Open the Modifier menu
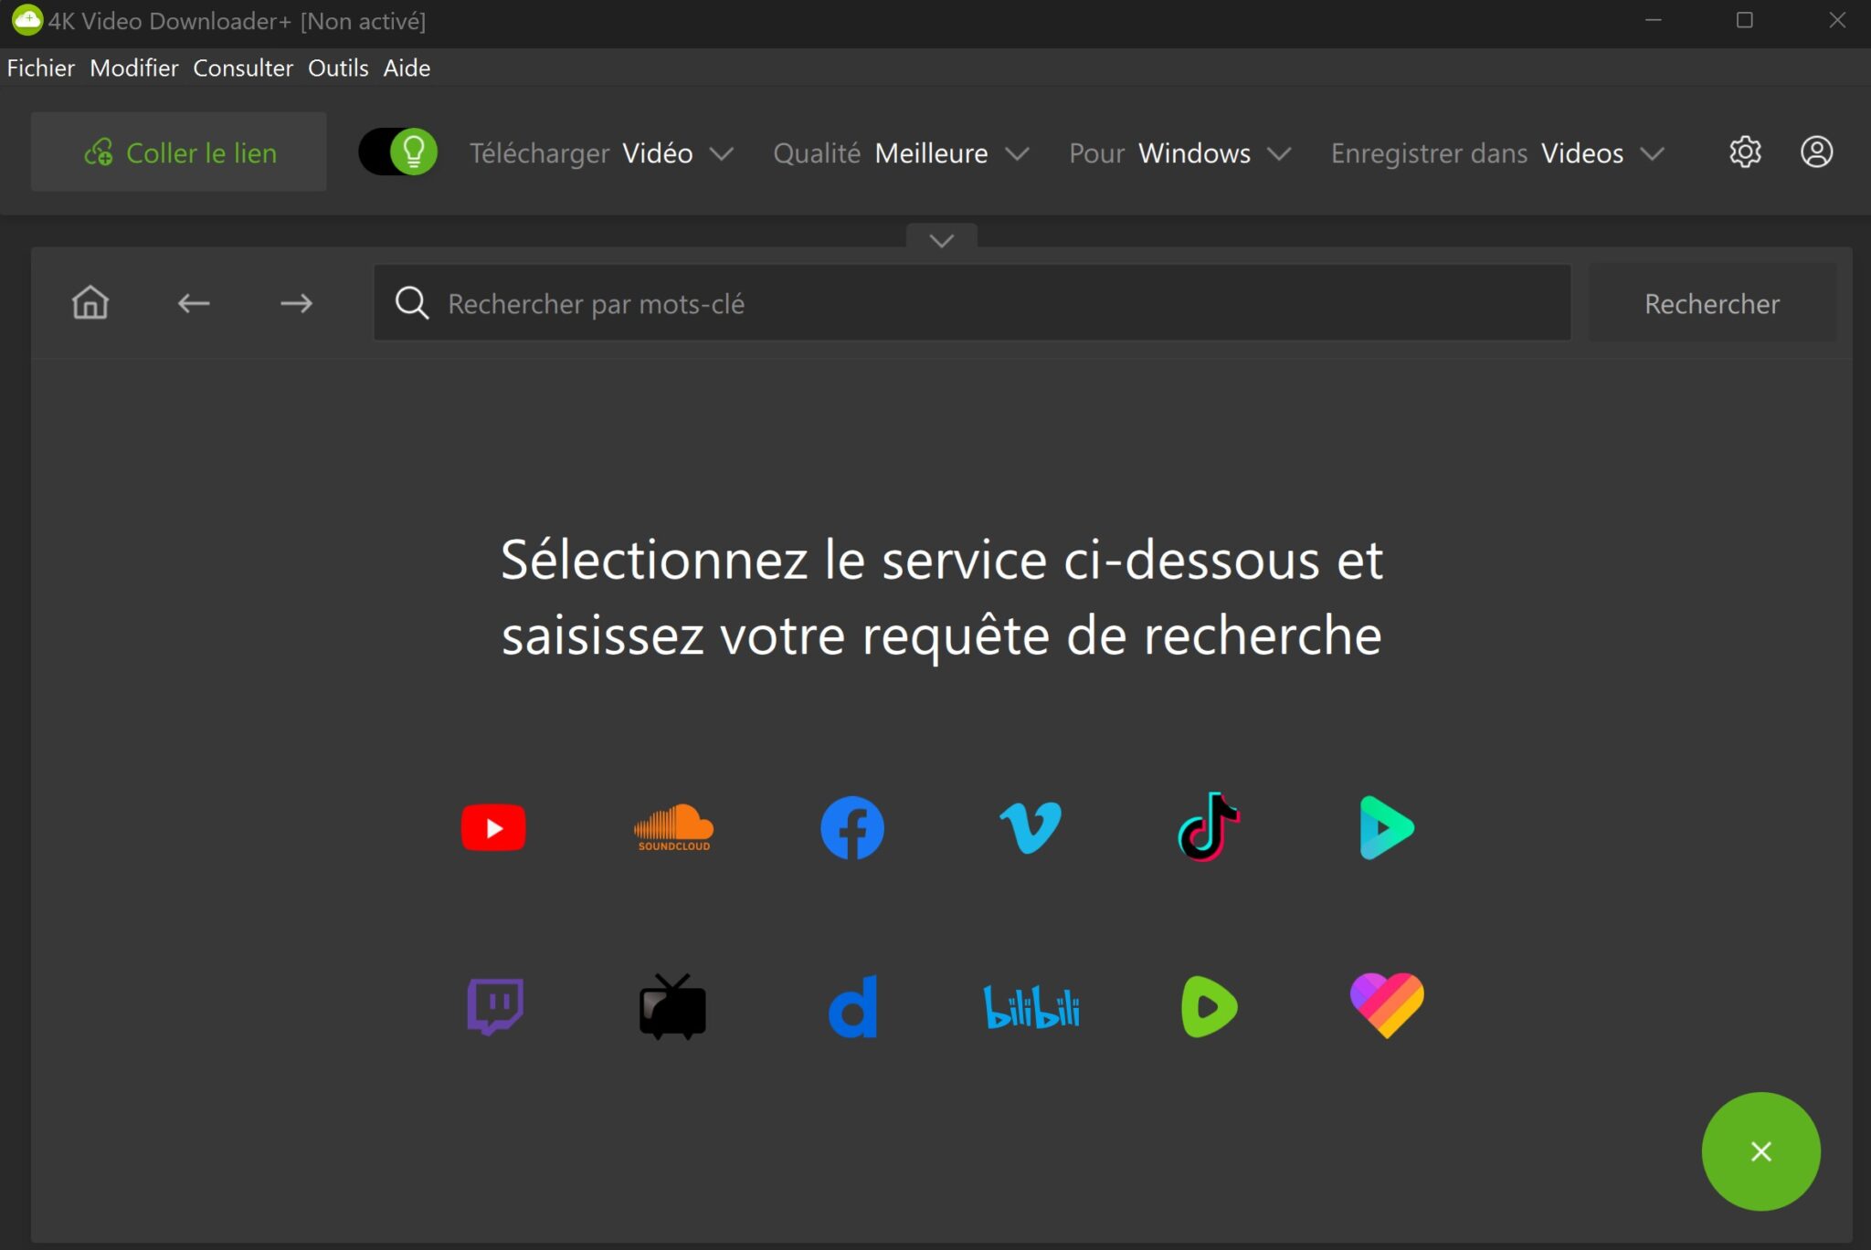The height and width of the screenshot is (1250, 1871). [x=134, y=68]
